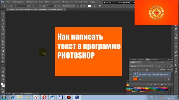Viewport: 179px width, 100px height.
Task: Toggle shape layer filter
Action: (x=160, y=62)
